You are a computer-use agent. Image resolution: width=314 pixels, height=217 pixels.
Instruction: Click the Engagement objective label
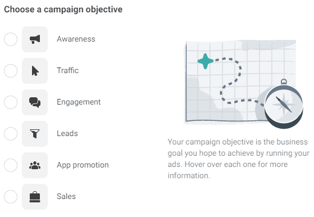79,102
